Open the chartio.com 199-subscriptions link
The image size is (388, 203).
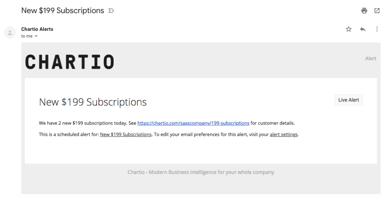(x=193, y=123)
